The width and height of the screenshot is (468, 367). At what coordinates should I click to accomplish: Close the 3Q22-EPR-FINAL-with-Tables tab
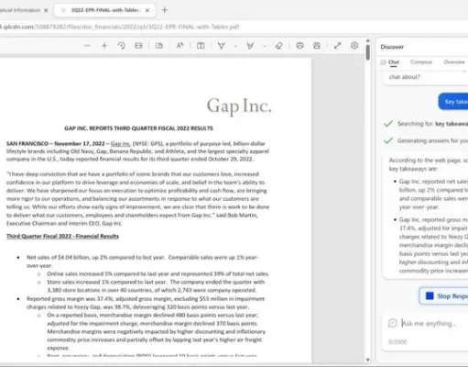click(x=147, y=10)
